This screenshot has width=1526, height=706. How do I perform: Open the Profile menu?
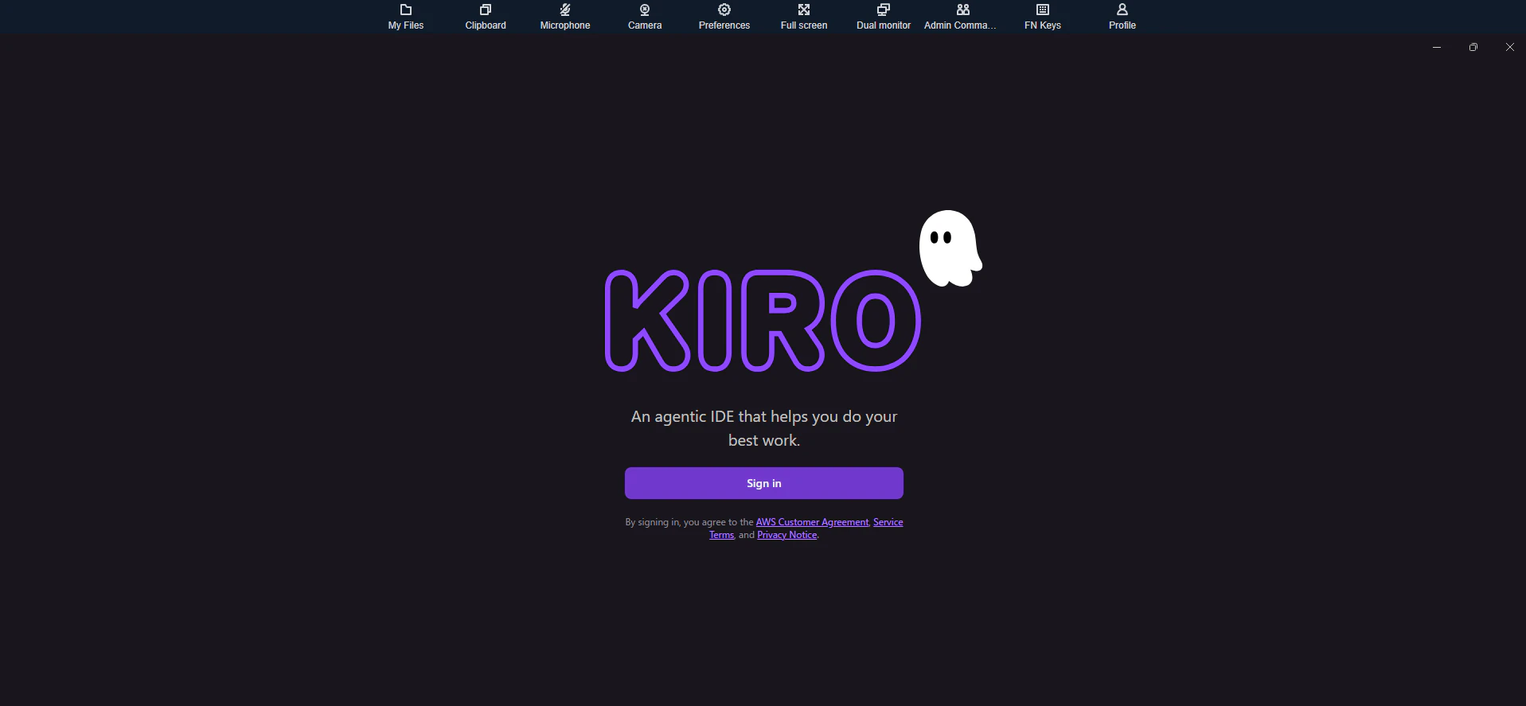tap(1122, 17)
